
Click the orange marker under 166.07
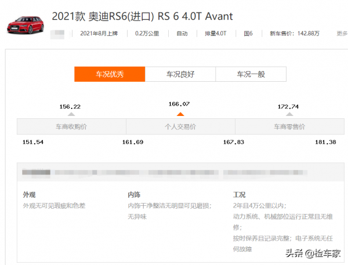tap(180, 114)
